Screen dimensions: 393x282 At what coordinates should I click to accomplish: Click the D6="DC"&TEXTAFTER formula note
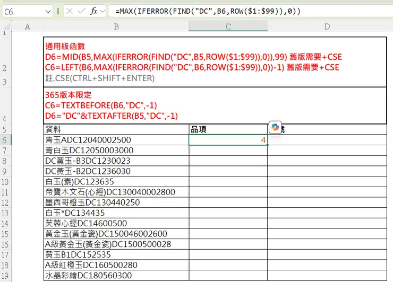[112, 116]
